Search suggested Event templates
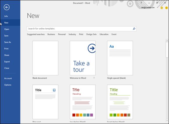 [114, 34]
